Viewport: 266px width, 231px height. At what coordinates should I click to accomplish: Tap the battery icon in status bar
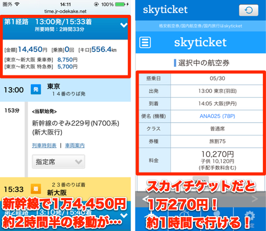(x=120, y=4)
